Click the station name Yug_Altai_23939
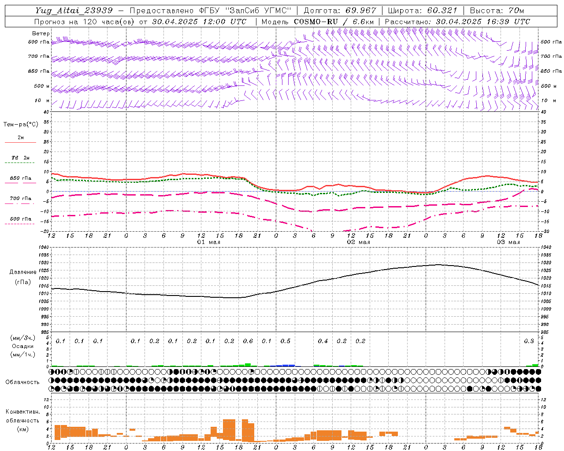The height and width of the screenshot is (451, 564). pyautogui.click(x=74, y=11)
